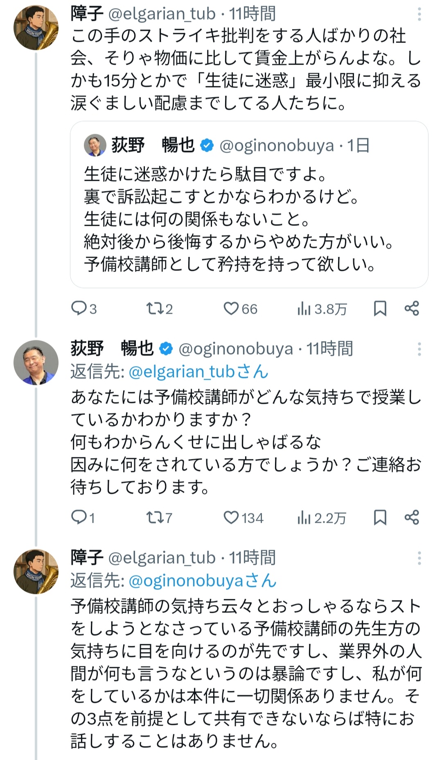Open 荻野暢也's profile picture in the reply
This screenshot has height=760, width=442.
click(36, 362)
